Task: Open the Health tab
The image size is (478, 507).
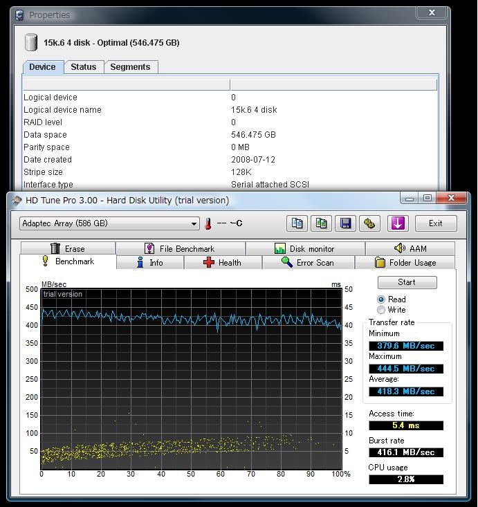Action: click(223, 263)
